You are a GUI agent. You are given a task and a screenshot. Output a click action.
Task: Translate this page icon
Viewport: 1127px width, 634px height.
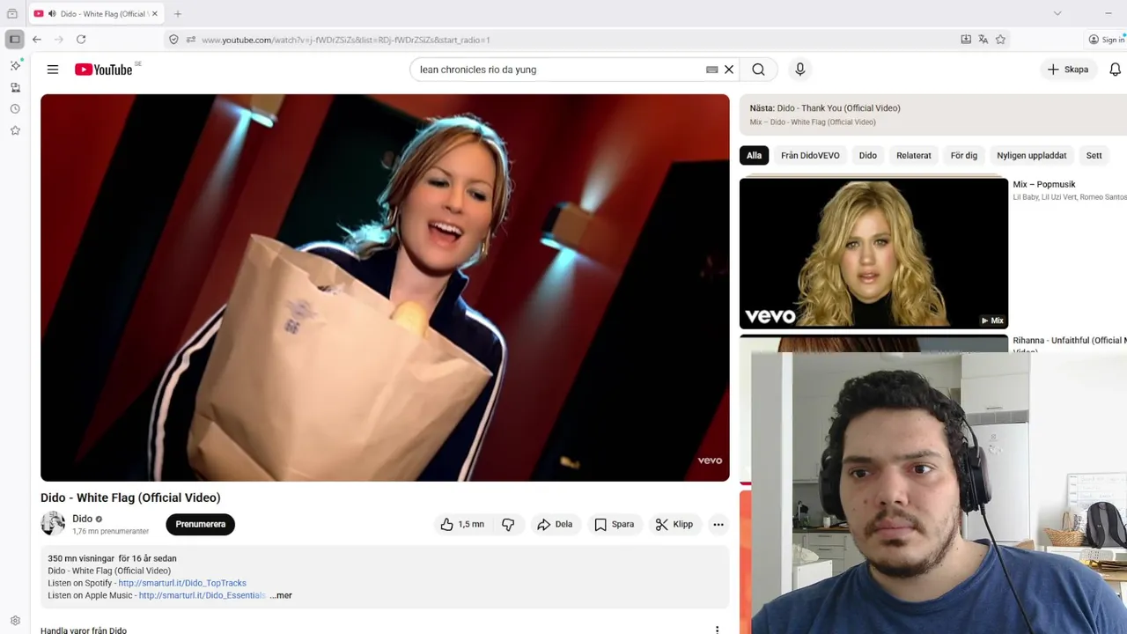[x=983, y=40]
